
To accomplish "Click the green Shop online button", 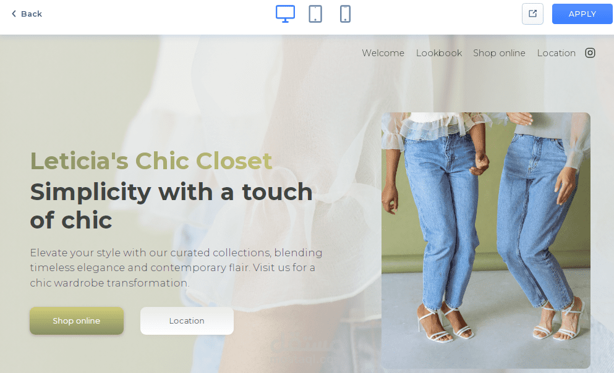I will point(77,321).
